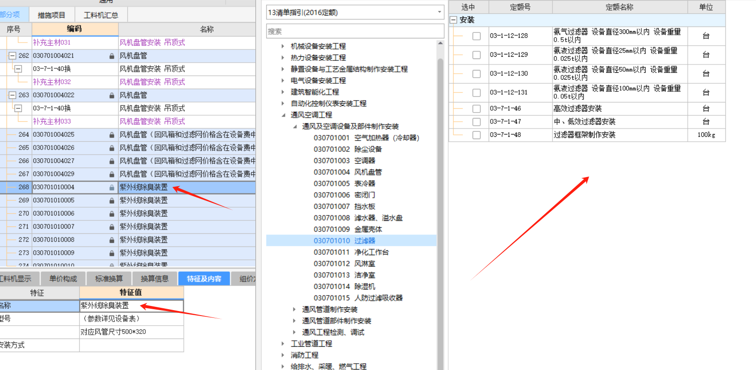
Task: Open the 单价构成 tab
Action: pos(63,279)
